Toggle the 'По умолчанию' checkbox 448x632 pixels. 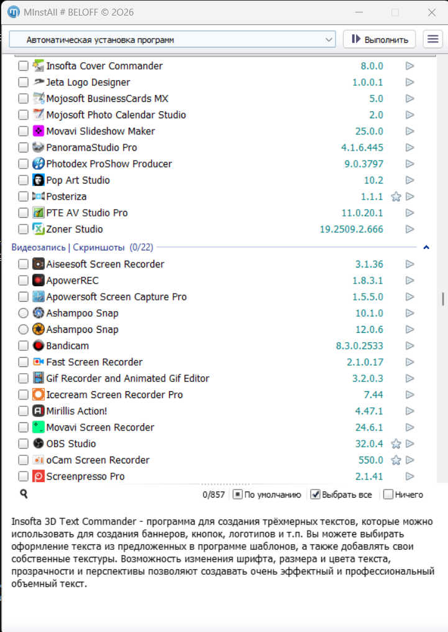tap(237, 494)
